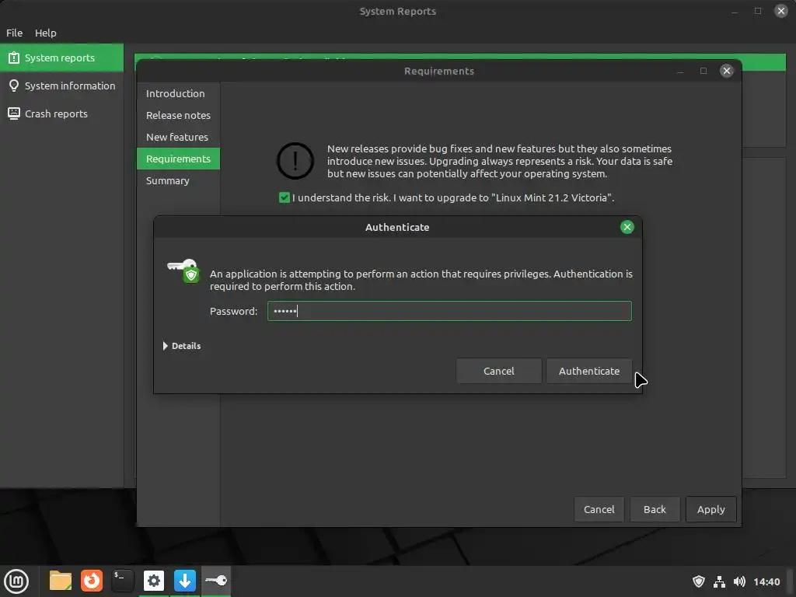Screen dimensions: 796x597
Task: Click Apply in the Requirements window
Action: pyautogui.click(x=710, y=509)
